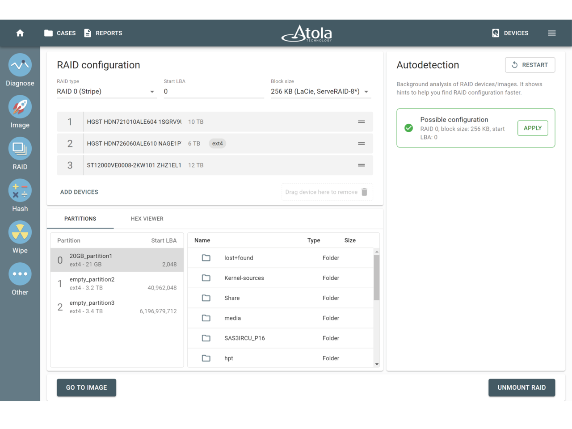This screenshot has width=572, height=429.
Task: Click the lost+found folder icon
Action: (206, 258)
